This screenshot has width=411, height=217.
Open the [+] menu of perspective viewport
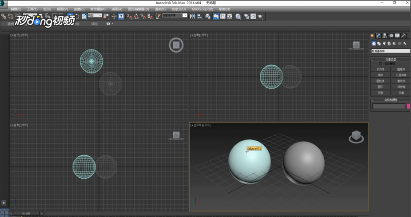pos(193,125)
